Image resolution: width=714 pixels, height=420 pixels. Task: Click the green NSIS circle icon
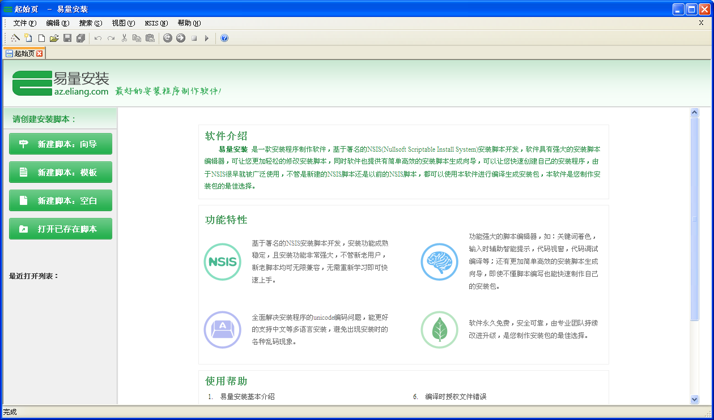coord(223,262)
